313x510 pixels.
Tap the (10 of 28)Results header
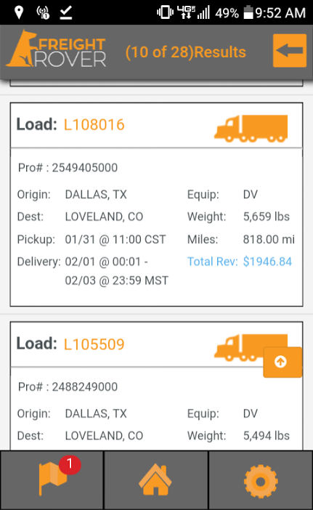pos(186,52)
